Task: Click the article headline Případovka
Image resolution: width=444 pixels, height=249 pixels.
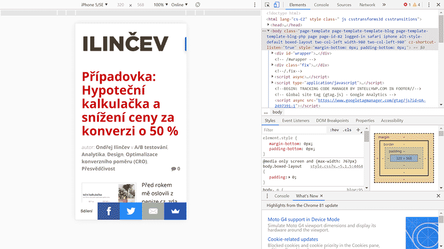Action: point(130,104)
